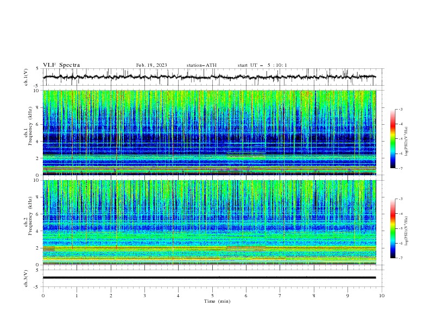Click the "Time (min)" axis label
The image size is (430, 332).
pyautogui.click(x=217, y=301)
